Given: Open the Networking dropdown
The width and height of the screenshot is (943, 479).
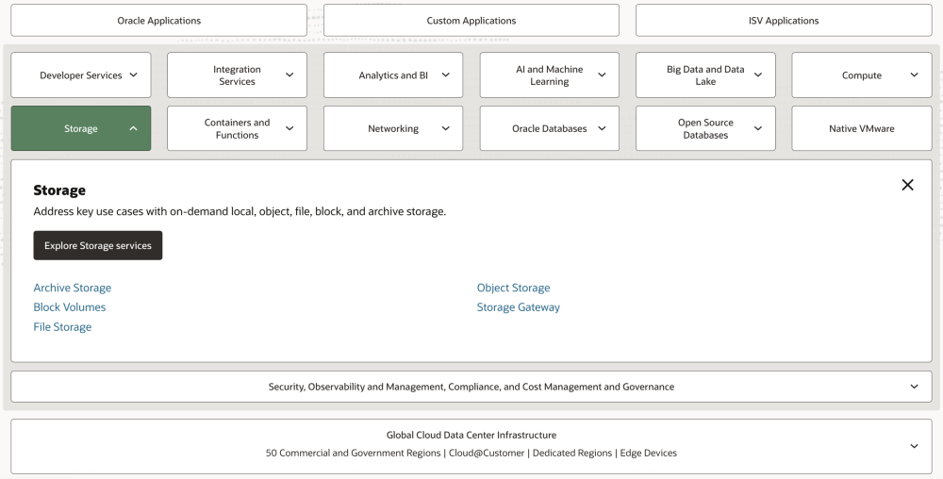Looking at the screenshot, I should point(393,128).
